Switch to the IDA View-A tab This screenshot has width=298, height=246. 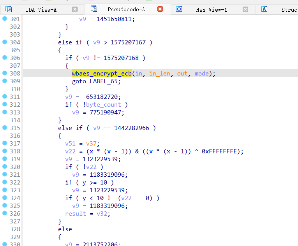coord(41,10)
